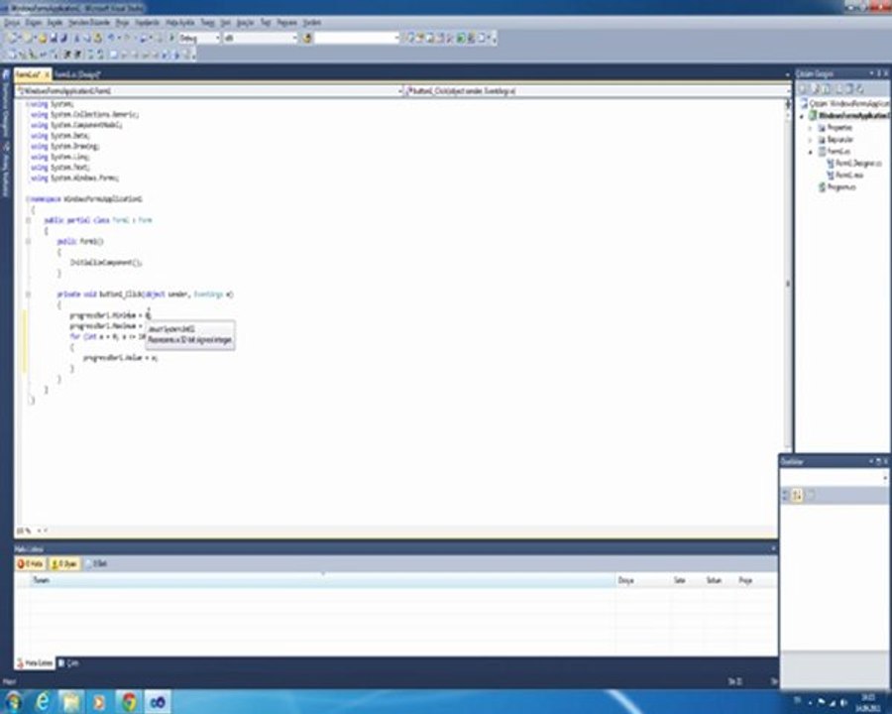The image size is (892, 714).
Task: Click the last icon in Solution Explorer toolbar
Action: pyautogui.click(x=860, y=89)
